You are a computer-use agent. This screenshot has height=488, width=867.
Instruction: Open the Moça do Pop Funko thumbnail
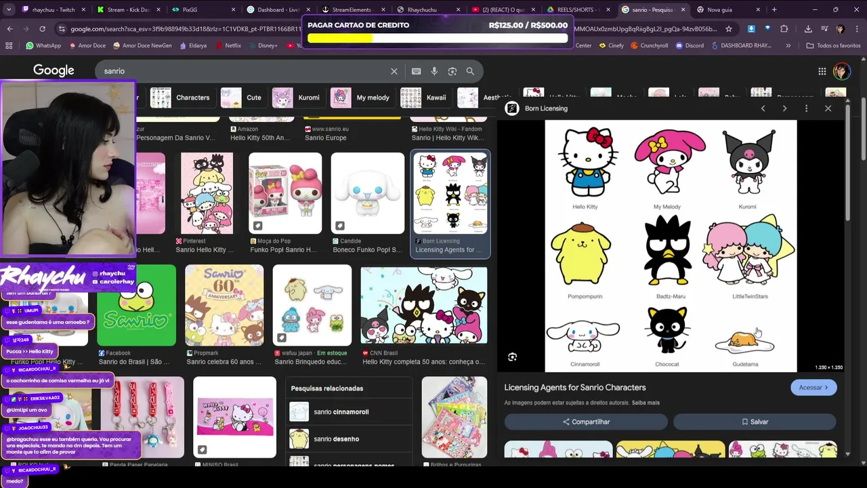pos(285,193)
